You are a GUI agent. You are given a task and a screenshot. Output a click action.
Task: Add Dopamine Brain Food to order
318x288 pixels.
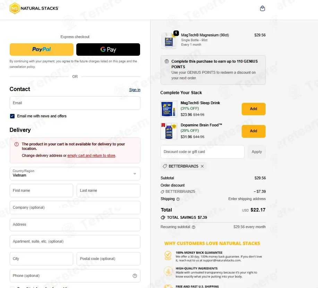pyautogui.click(x=253, y=131)
